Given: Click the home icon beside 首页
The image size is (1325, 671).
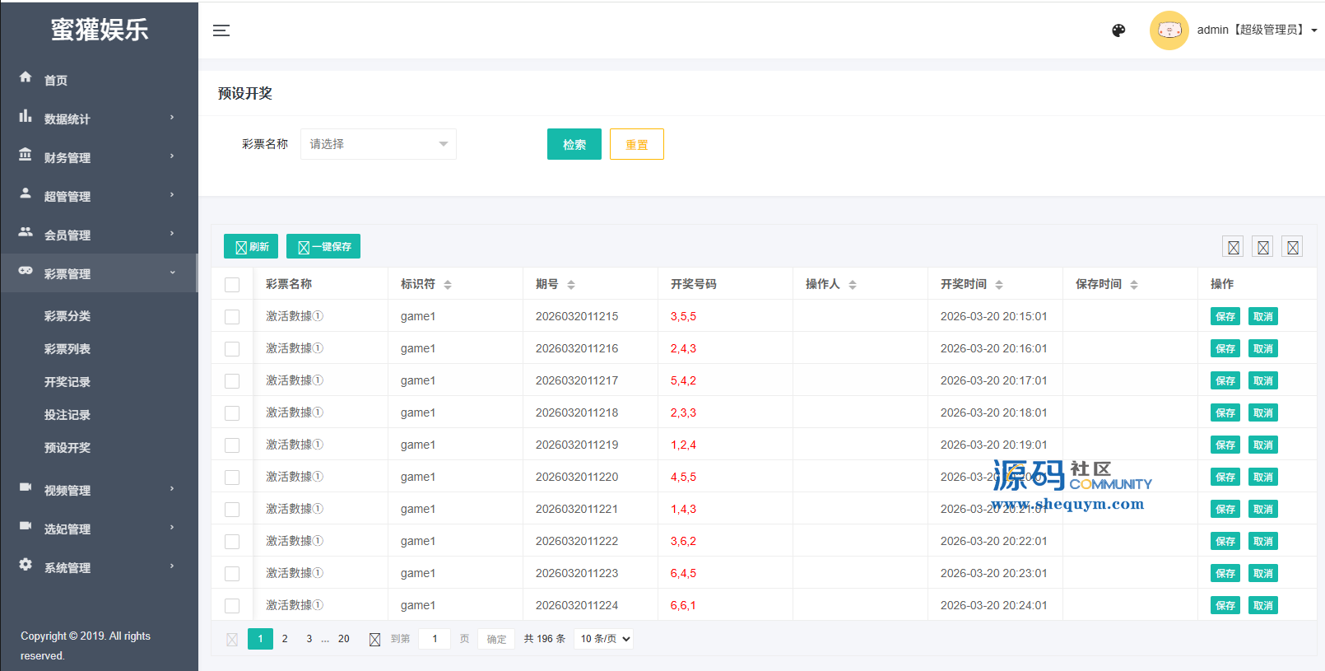Looking at the screenshot, I should 26,77.
